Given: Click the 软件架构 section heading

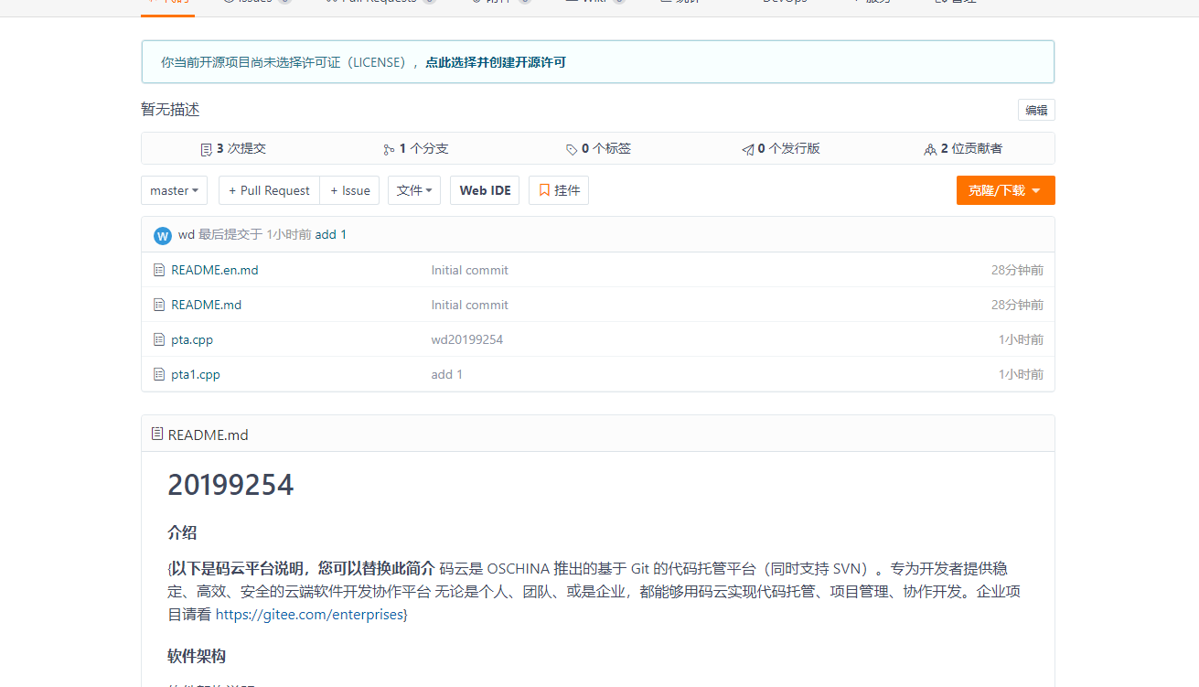Looking at the screenshot, I should click(197, 656).
